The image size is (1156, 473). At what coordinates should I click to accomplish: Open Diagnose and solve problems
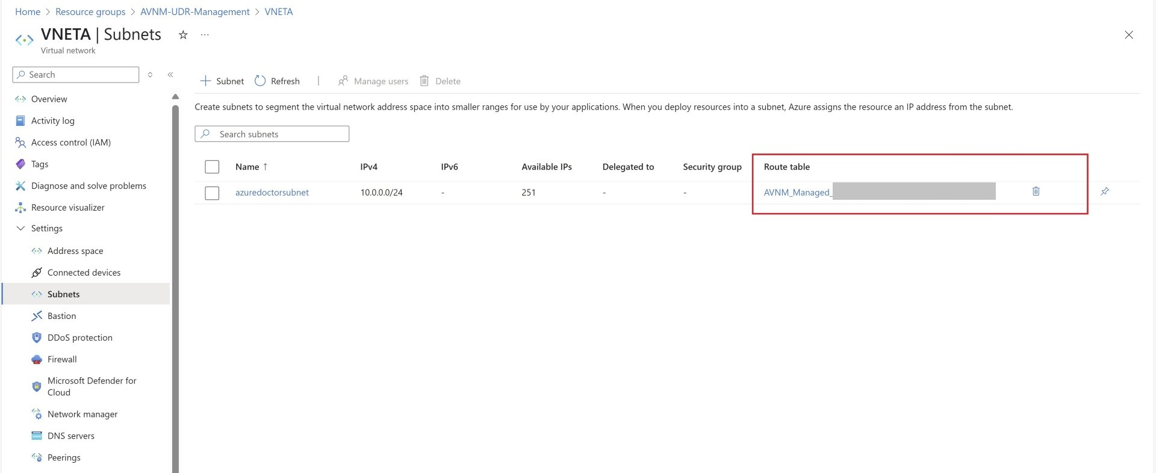click(89, 186)
